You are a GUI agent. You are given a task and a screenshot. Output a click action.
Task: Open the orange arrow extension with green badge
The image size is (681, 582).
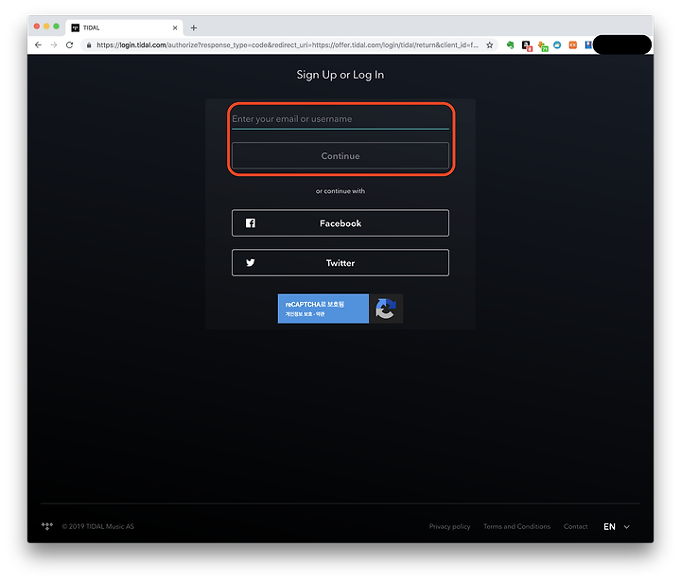point(543,46)
